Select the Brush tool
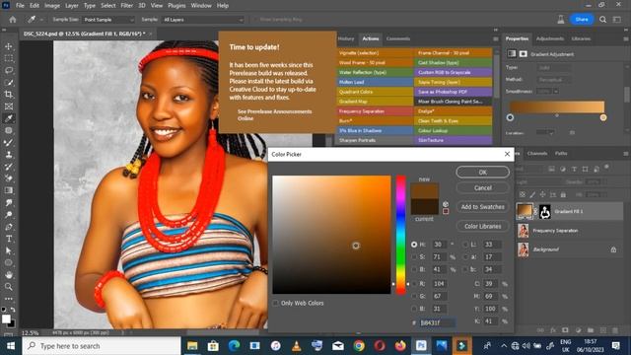The height and width of the screenshot is (355, 631). pyautogui.click(x=9, y=142)
